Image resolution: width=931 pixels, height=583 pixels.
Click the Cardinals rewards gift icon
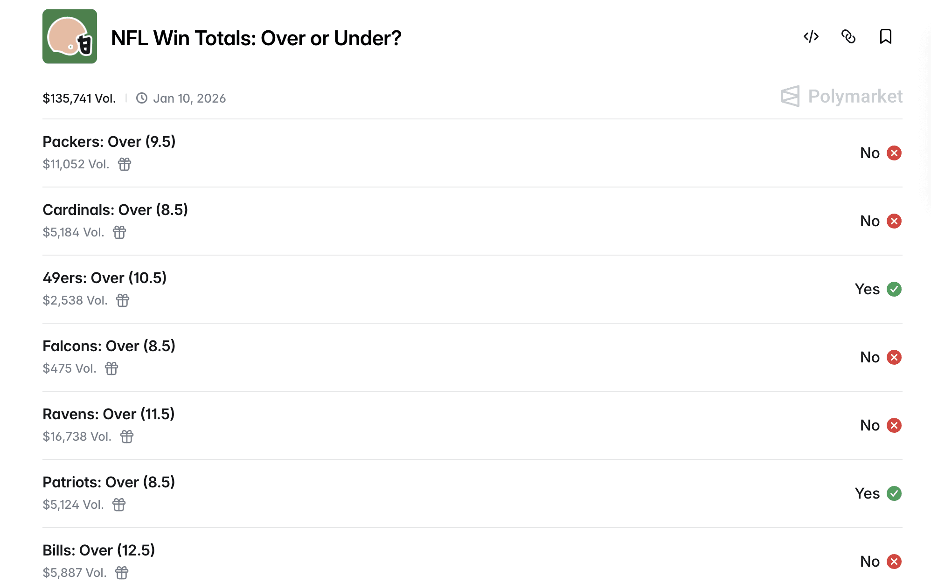[119, 232]
